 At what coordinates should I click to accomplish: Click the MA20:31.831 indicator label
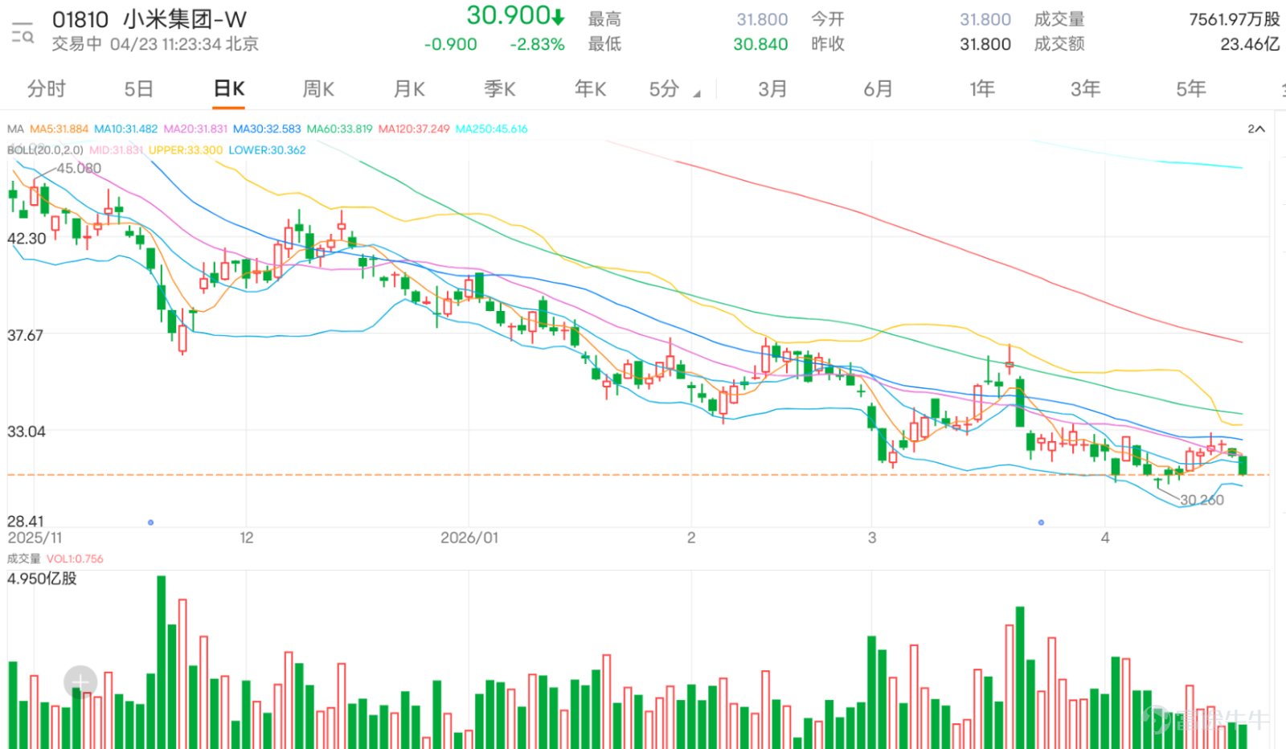pos(195,129)
